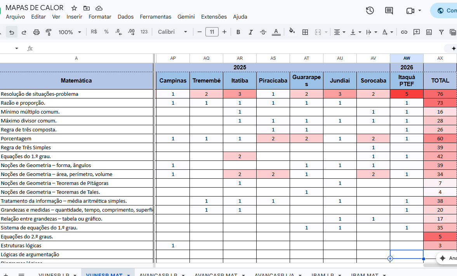Star the MAPAS DE CALOR document
Viewport: 457px width, 276px height.
click(x=74, y=8)
